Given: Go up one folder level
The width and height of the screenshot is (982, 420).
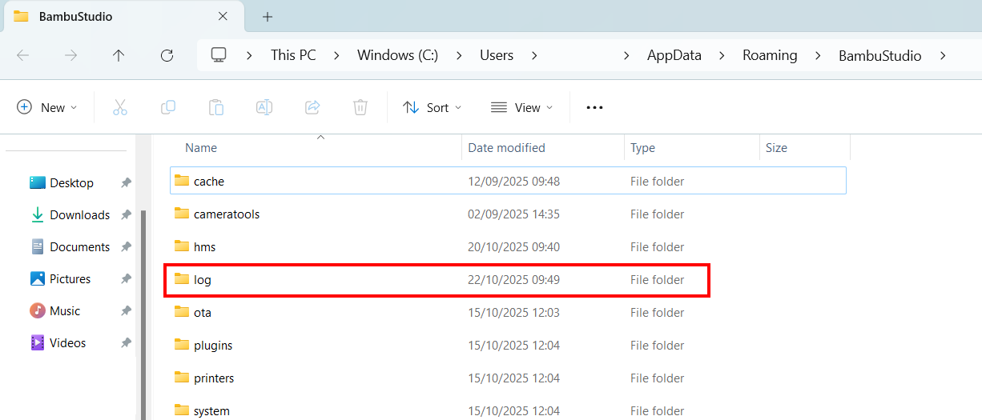Looking at the screenshot, I should tap(119, 55).
